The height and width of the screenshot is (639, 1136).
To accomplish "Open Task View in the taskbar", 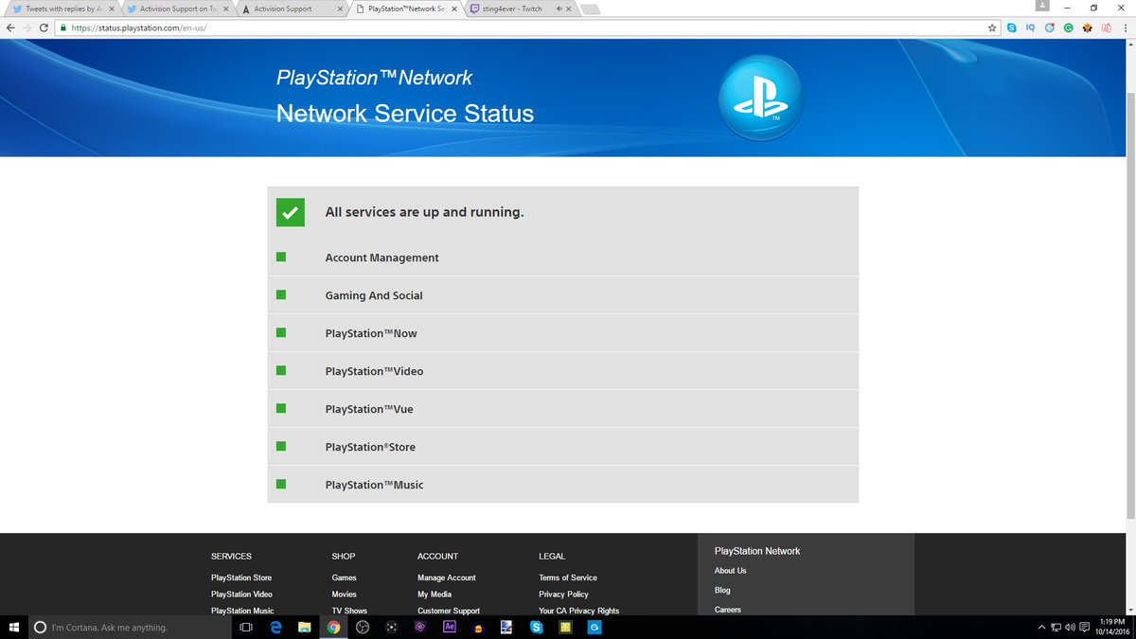I will tap(246, 627).
